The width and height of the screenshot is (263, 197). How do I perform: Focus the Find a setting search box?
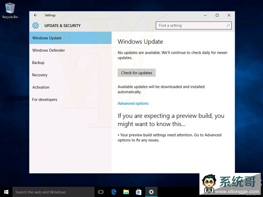click(x=194, y=25)
